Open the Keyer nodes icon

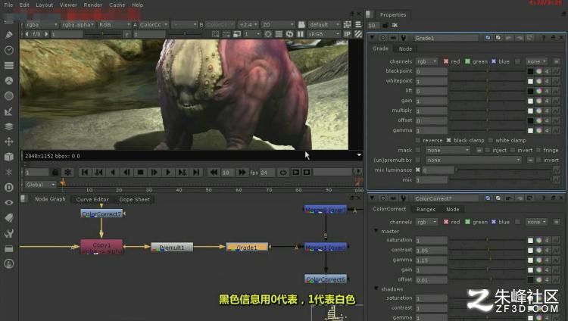coord(8,111)
